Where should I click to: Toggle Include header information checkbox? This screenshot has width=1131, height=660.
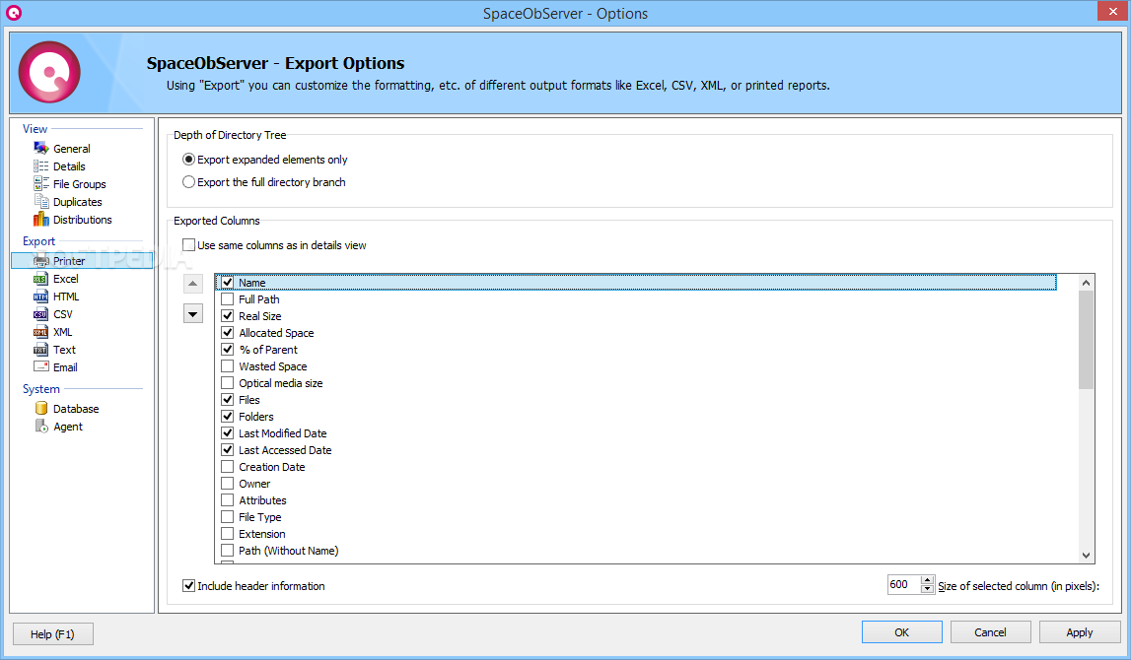tap(189, 586)
